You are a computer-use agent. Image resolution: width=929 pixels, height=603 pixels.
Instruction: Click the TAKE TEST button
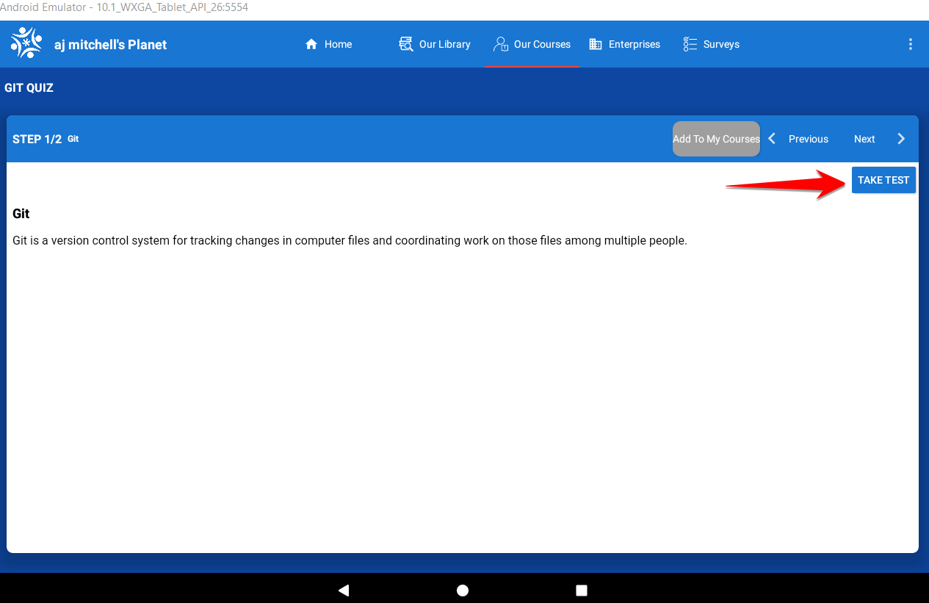[883, 179]
